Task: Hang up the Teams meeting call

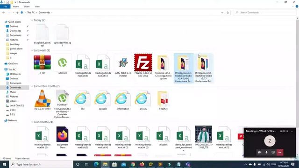Action: click(280, 153)
